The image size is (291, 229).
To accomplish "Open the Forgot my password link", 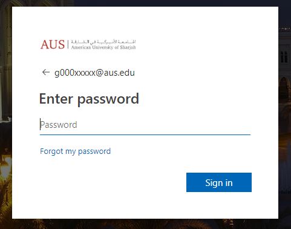I will [75, 151].
